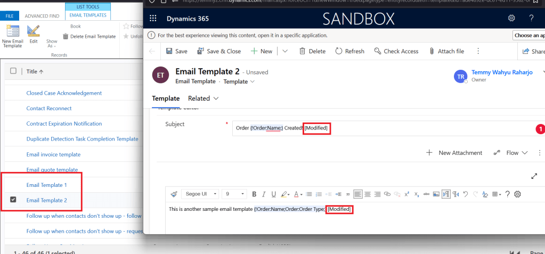Toggle italic formatting in the editor
This screenshot has height=254, width=545.
(x=264, y=194)
